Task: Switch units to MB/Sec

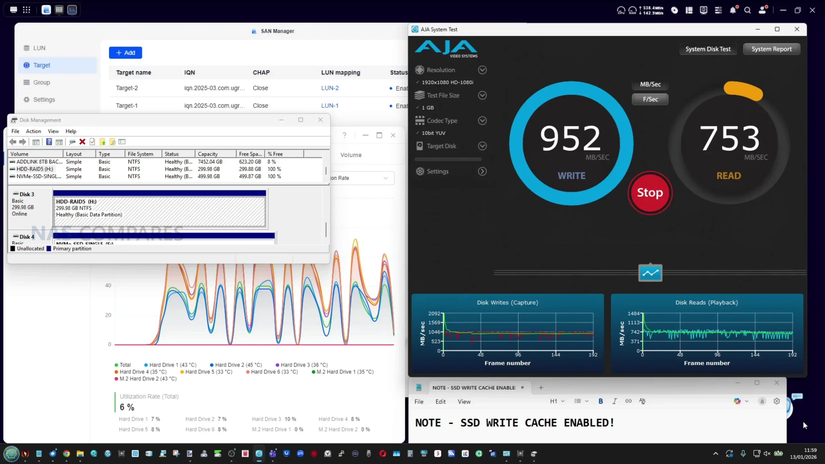Action: tap(650, 84)
